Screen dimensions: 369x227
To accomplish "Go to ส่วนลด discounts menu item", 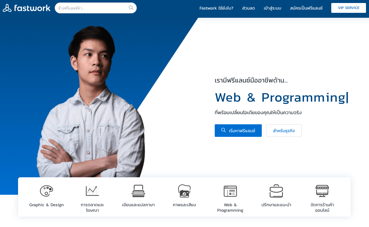I will [249, 8].
